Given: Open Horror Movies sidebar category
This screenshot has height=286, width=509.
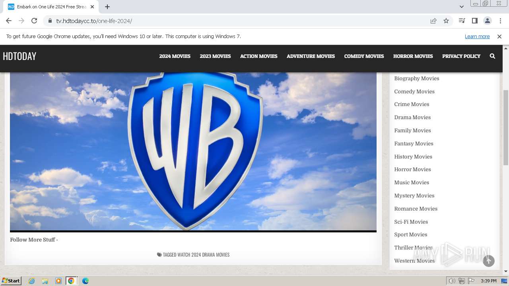Looking at the screenshot, I should point(412,170).
